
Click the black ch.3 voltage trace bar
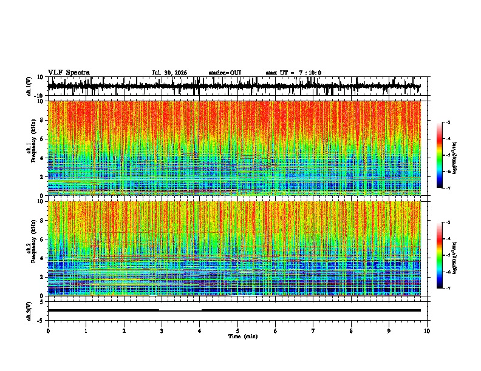pyautogui.click(x=234, y=310)
